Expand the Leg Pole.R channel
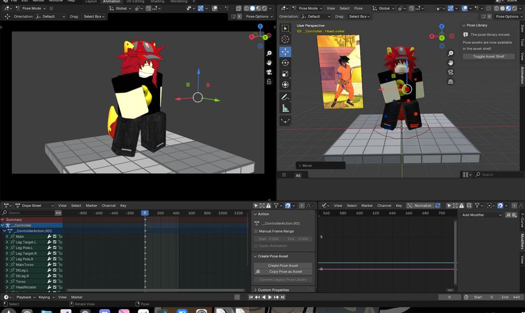 click(x=7, y=259)
